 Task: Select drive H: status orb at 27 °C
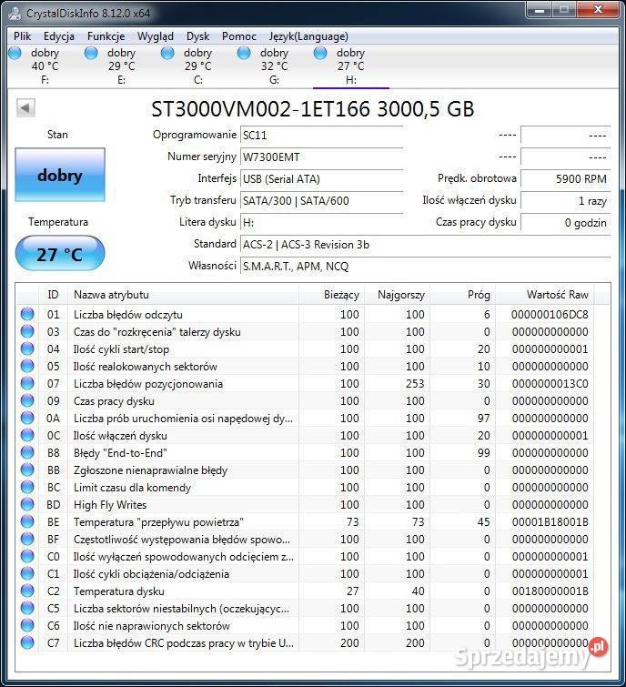pos(320,54)
